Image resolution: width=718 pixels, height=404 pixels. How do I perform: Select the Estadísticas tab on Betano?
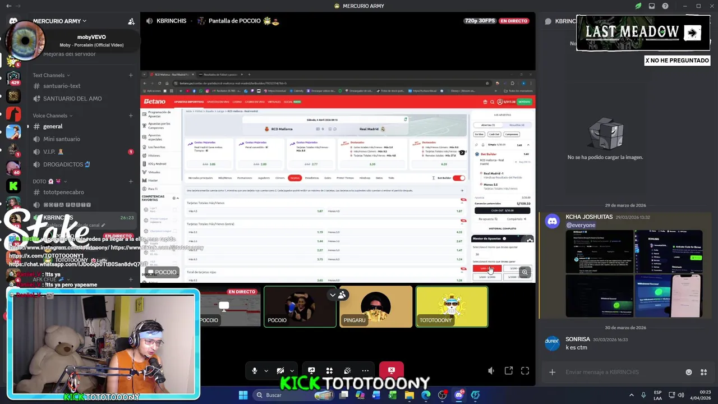tap(312, 178)
